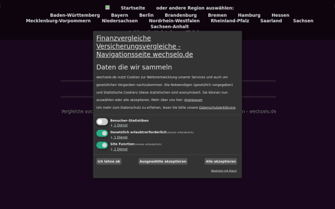Decline cookies with Ich lehne ab

tap(109, 162)
